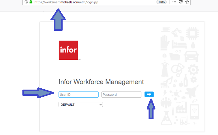
Task: Click the Password input field
Action: point(121,95)
